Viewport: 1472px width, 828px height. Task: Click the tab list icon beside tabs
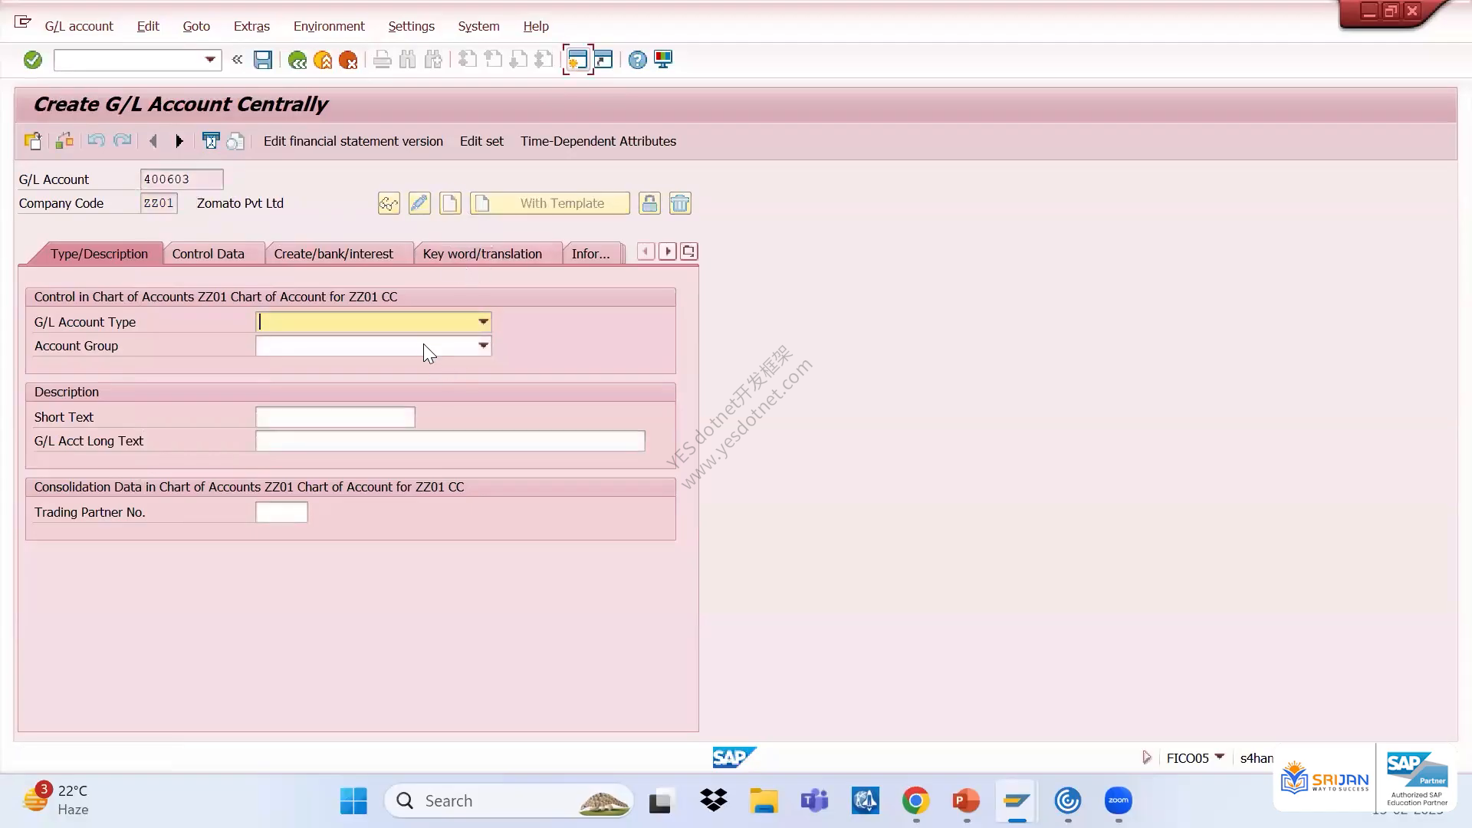coord(688,251)
